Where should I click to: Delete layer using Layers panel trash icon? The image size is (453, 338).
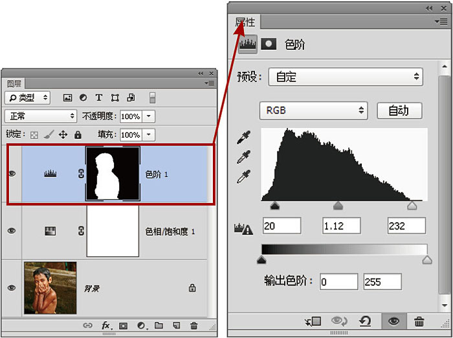pyautogui.click(x=194, y=326)
